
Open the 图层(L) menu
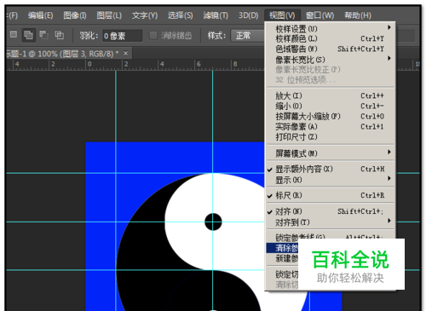[x=109, y=15]
